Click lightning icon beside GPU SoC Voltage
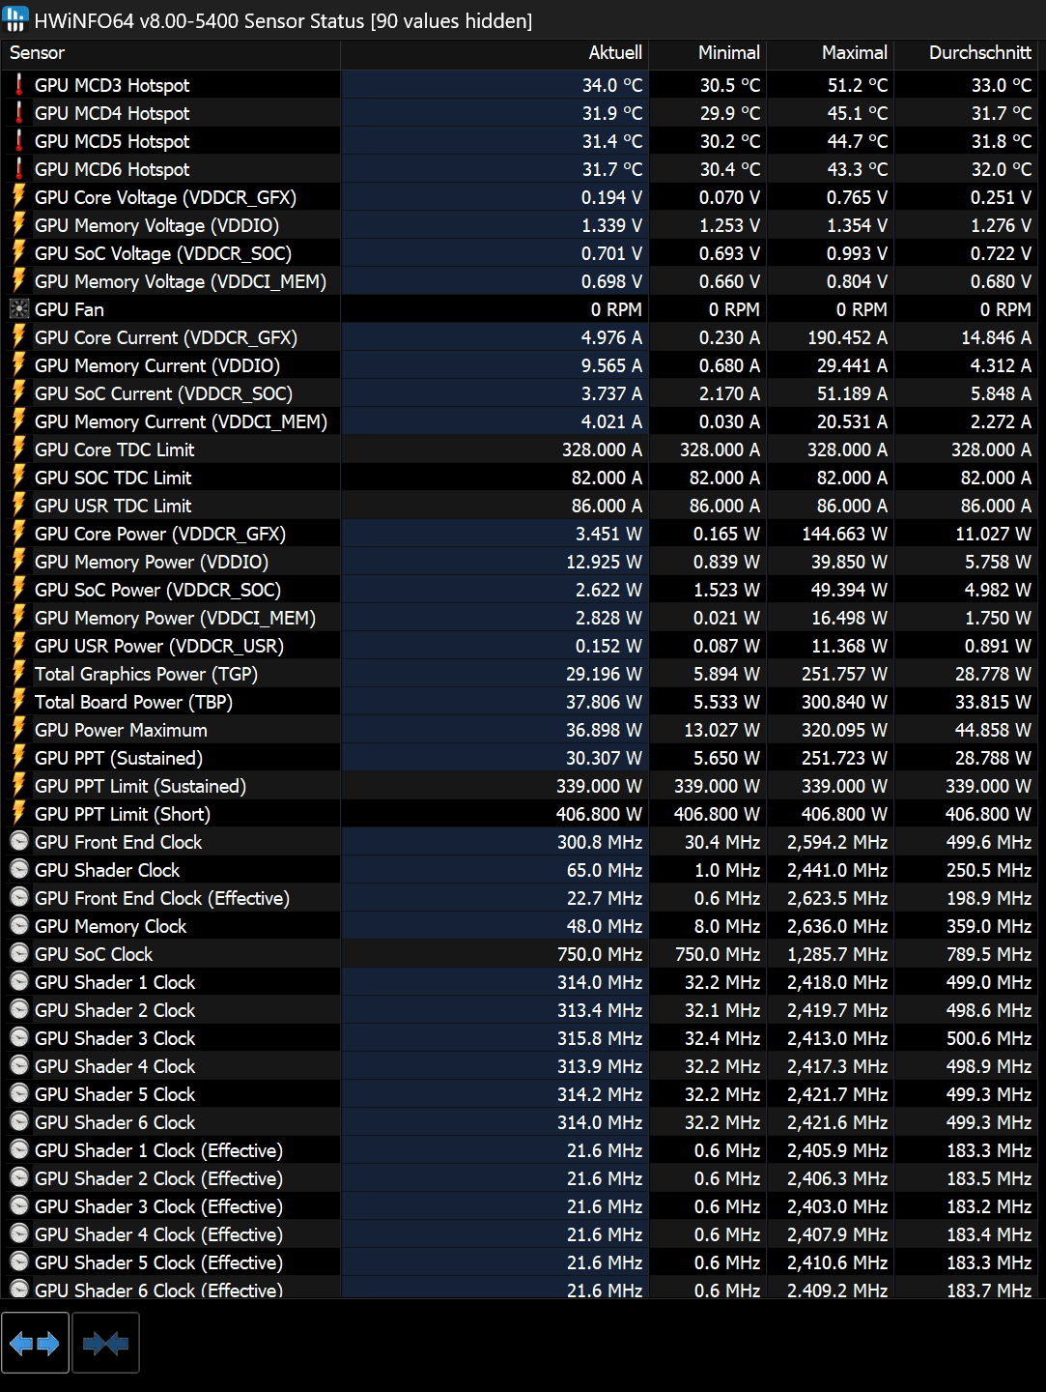 tap(18, 253)
